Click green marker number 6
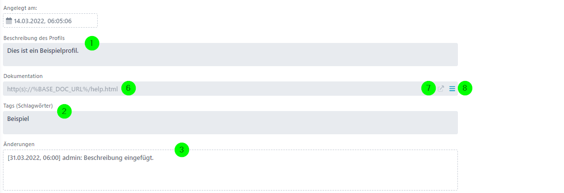 click(x=128, y=88)
